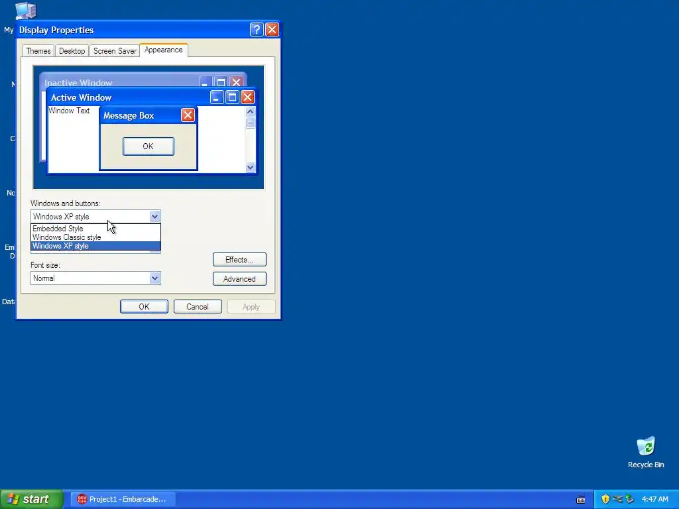Select the Appearance tab
The image size is (679, 509).
(x=164, y=50)
